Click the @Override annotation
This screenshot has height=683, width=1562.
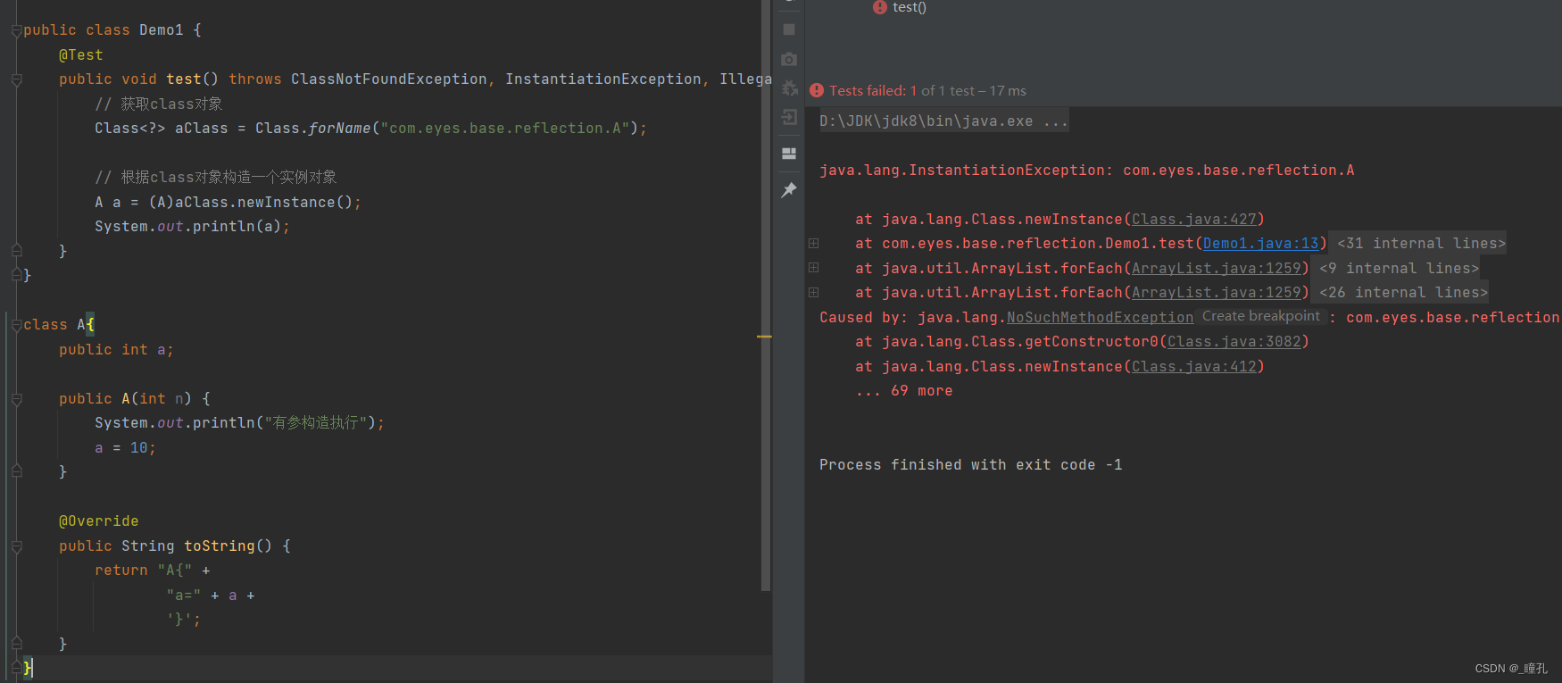98,521
